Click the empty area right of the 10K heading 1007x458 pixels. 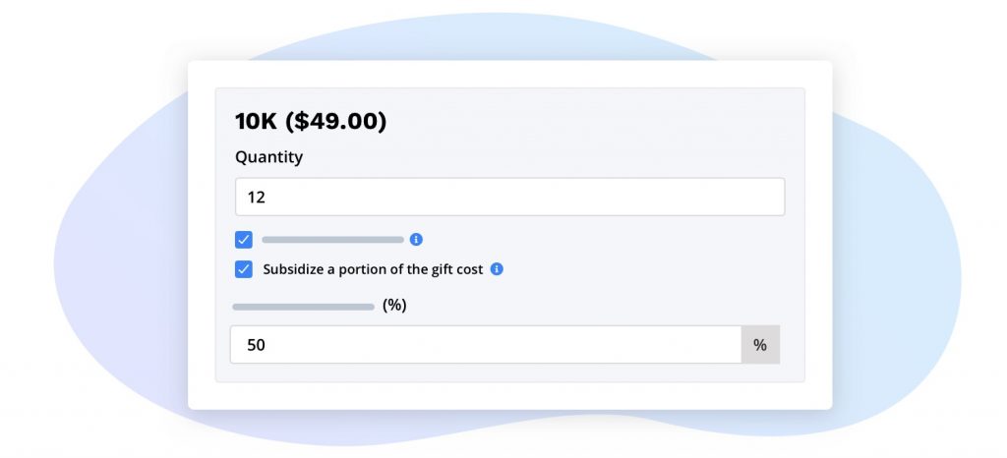pos(590,122)
